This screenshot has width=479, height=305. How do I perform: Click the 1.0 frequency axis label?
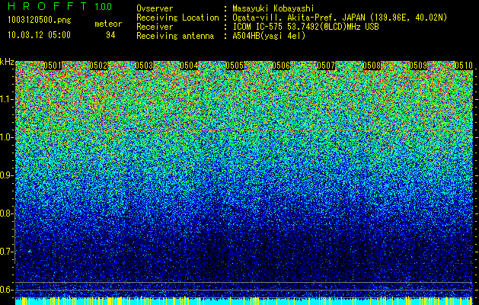pos(6,137)
